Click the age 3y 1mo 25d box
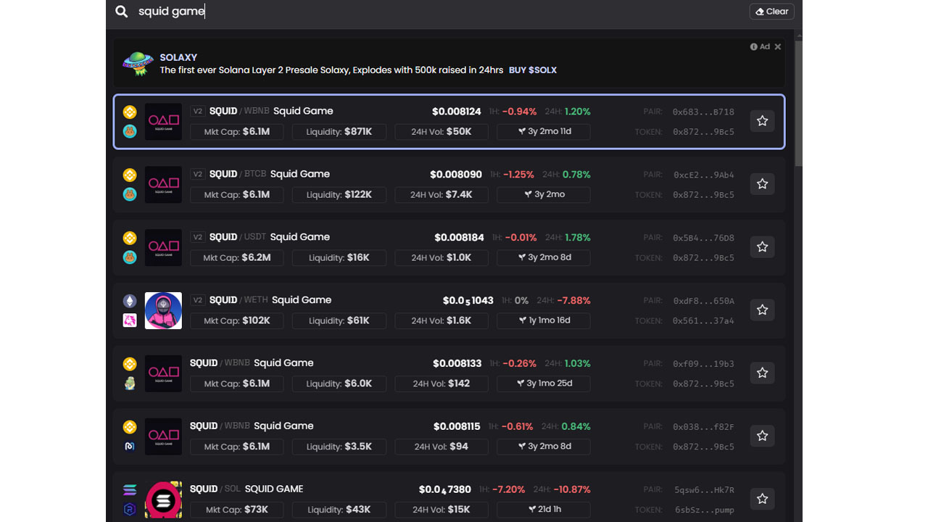 point(544,384)
